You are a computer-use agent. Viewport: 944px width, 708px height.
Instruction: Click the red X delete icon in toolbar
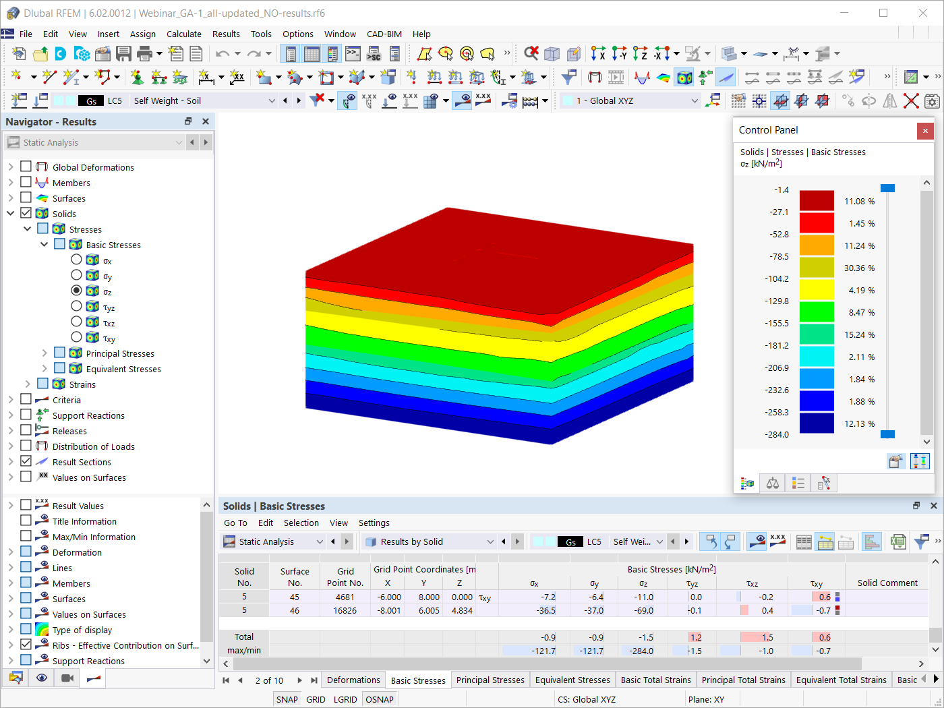[x=911, y=101]
